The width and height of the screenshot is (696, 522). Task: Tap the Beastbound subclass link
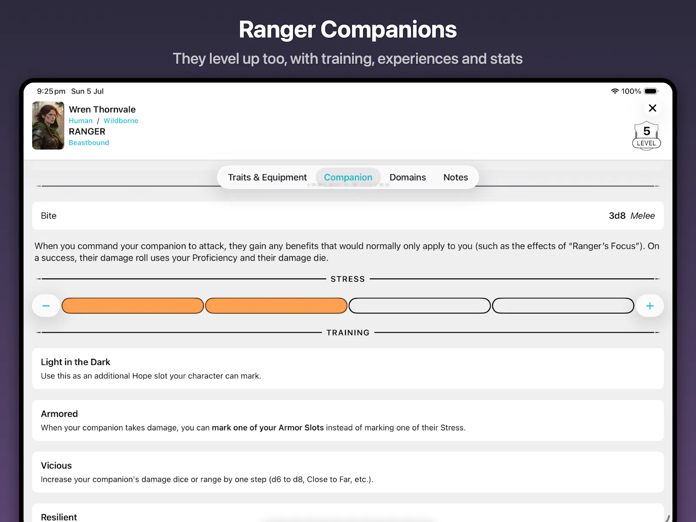pyautogui.click(x=89, y=143)
